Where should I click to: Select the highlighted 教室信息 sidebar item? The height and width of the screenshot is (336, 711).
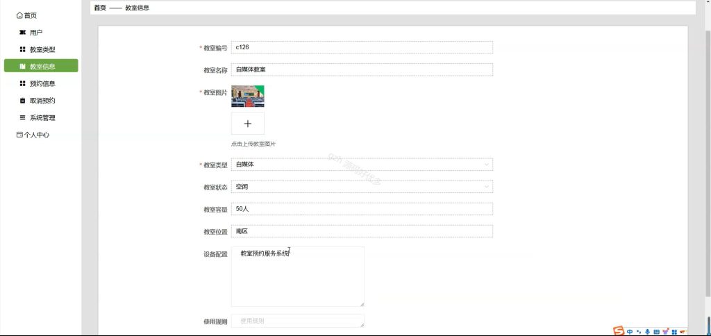(x=41, y=66)
